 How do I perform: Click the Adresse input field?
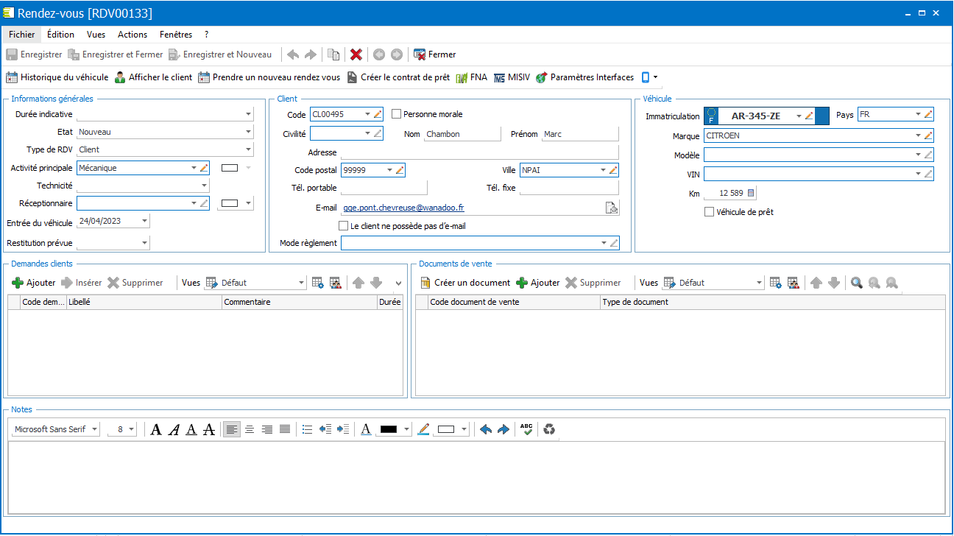click(479, 152)
